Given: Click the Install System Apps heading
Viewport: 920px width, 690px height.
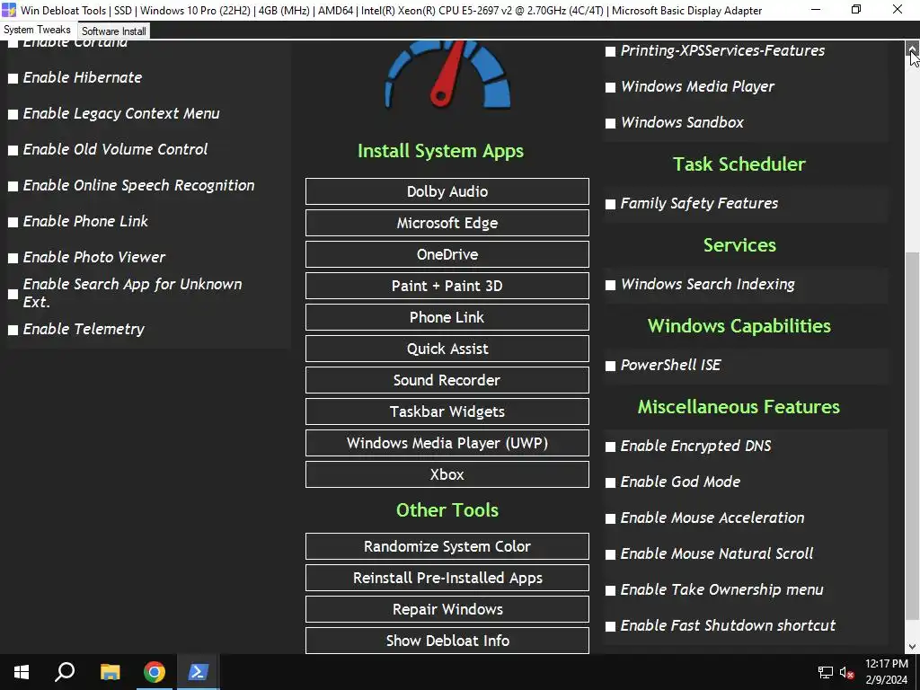Looking at the screenshot, I should point(440,151).
